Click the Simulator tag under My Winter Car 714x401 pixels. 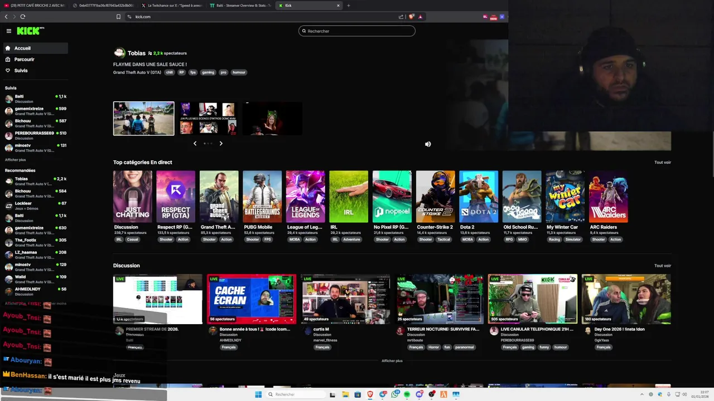click(573, 239)
